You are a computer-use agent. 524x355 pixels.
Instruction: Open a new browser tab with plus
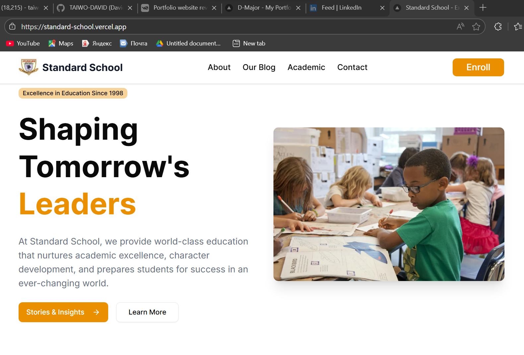click(x=483, y=8)
